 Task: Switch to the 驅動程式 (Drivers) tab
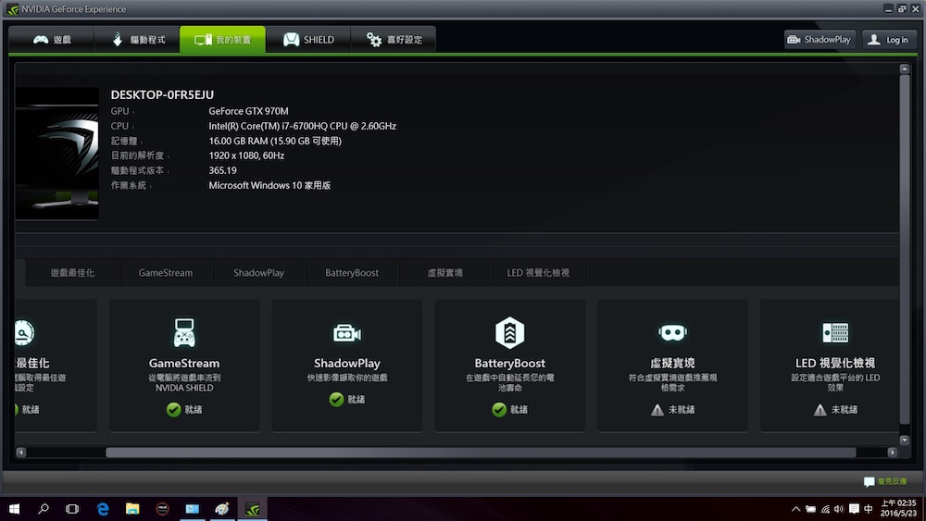137,40
